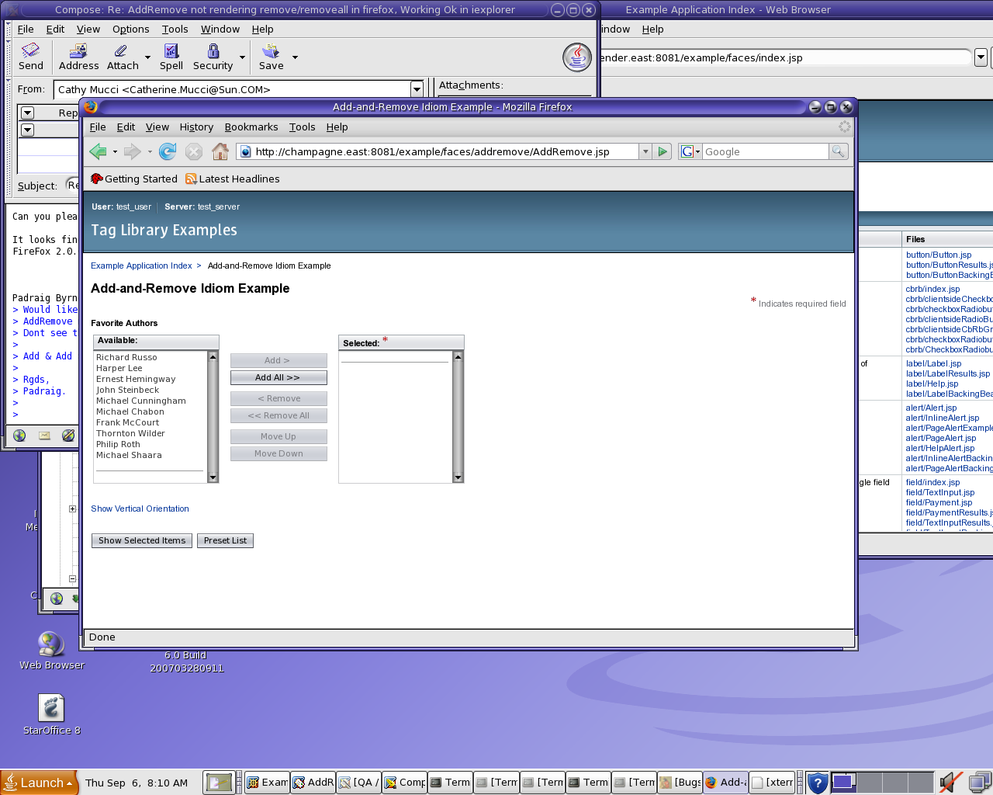Click Show Vertical Orientation link
The width and height of the screenshot is (993, 795).
click(140, 509)
